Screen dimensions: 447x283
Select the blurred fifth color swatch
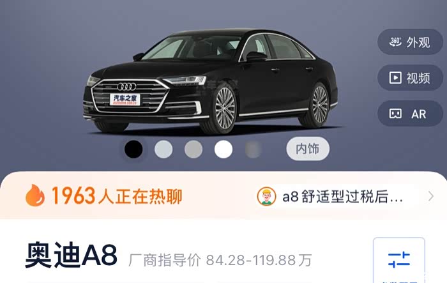[253, 149]
